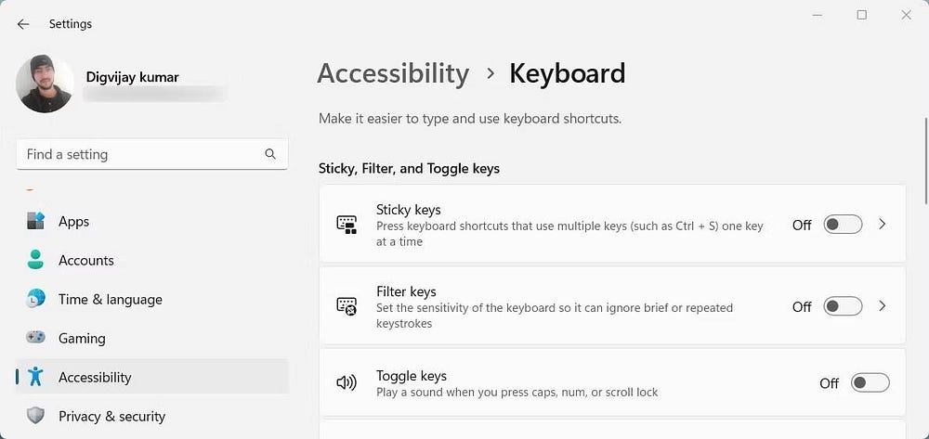
Task: Expand Filter keys settings chevron
Action: (x=883, y=306)
